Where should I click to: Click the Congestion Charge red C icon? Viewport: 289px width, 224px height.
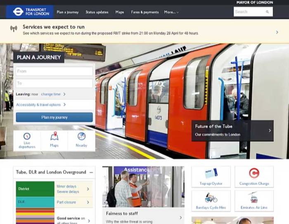pos(254,173)
